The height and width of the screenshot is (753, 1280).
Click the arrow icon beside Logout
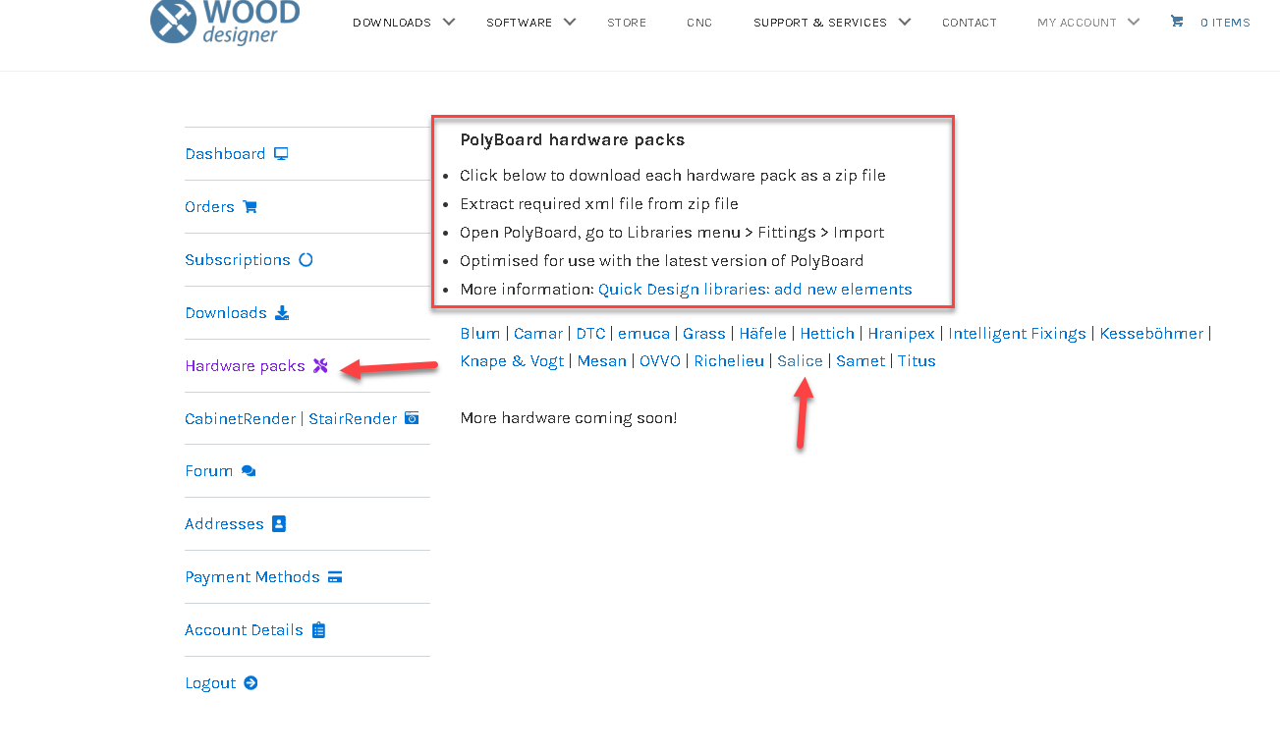pos(250,683)
